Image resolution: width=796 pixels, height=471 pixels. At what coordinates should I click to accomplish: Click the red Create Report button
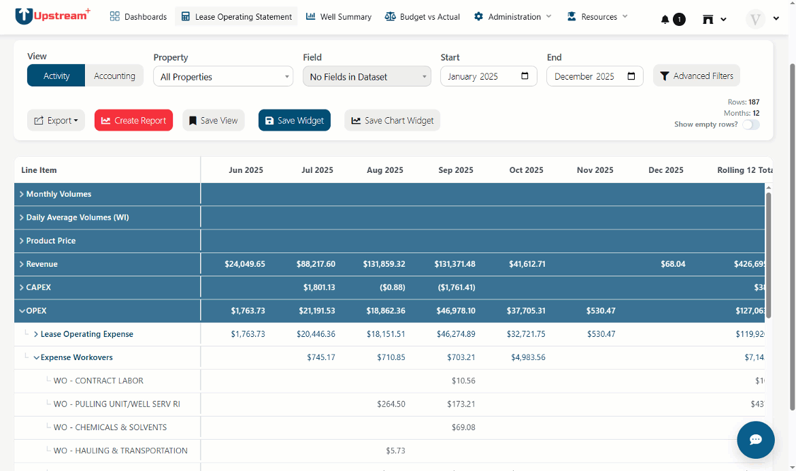[x=133, y=120]
